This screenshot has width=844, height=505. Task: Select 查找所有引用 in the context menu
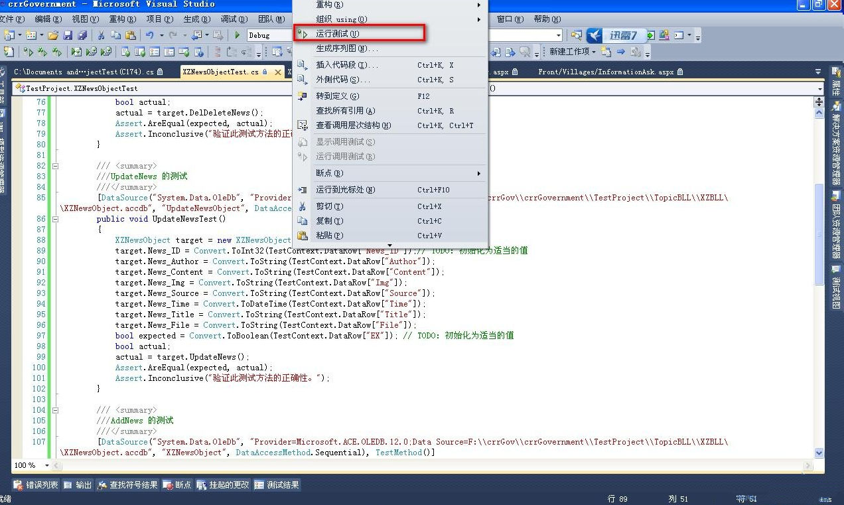[x=345, y=111]
